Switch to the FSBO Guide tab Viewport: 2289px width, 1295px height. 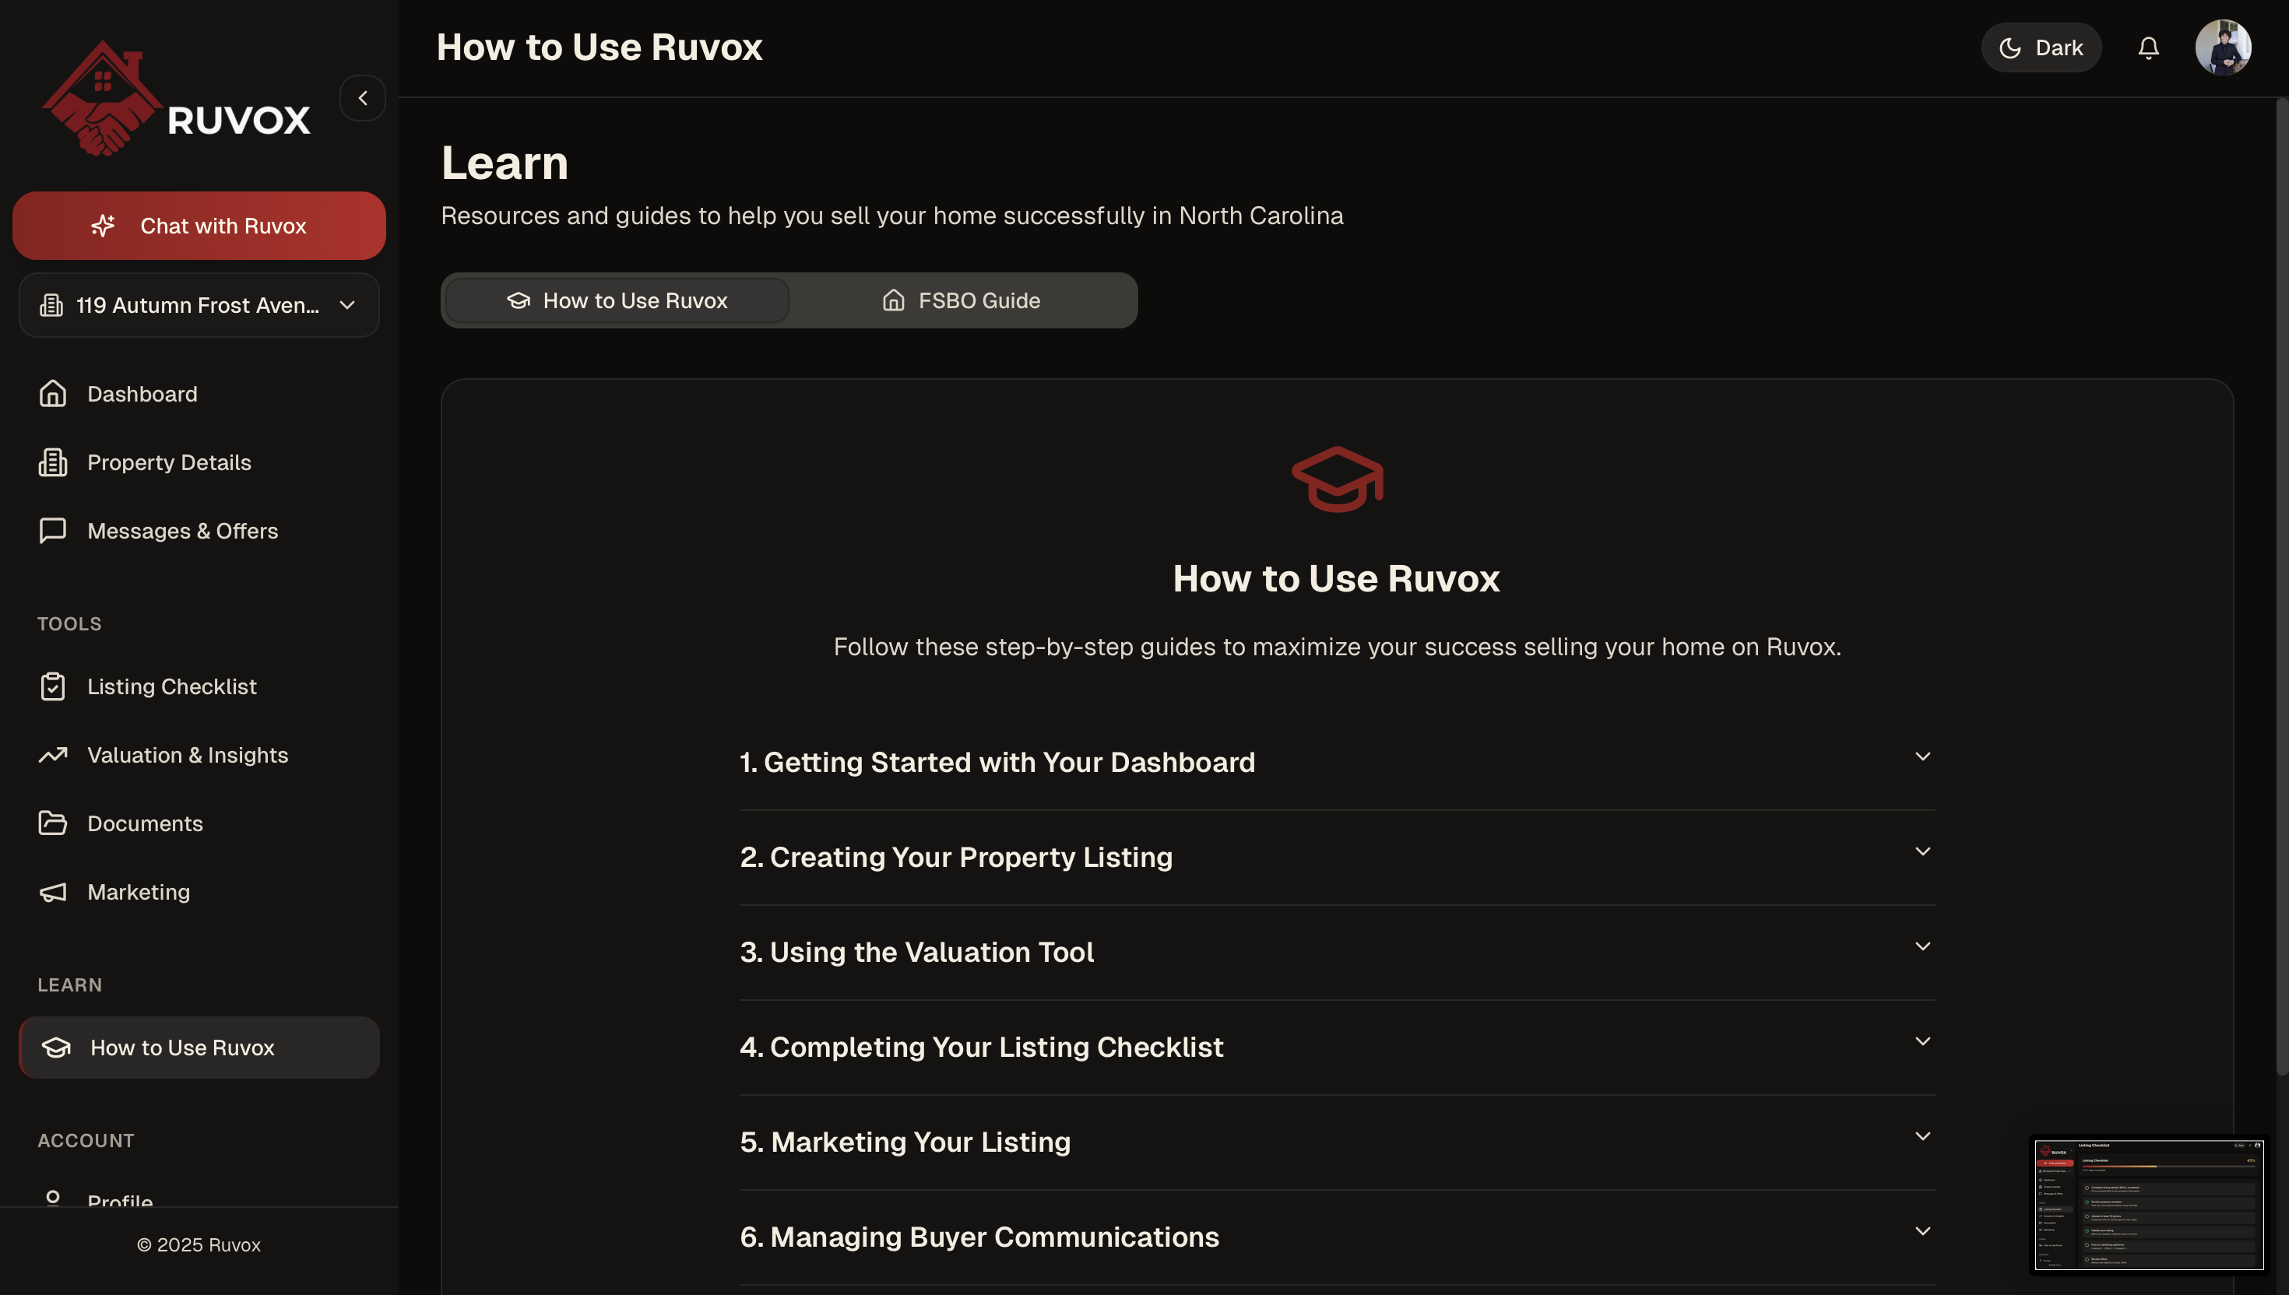click(961, 300)
